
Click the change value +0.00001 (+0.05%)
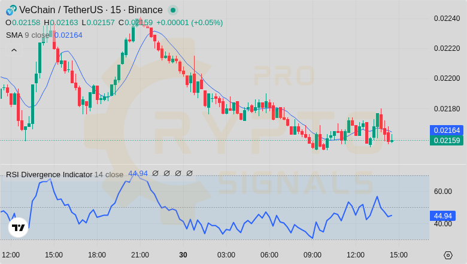189,23
